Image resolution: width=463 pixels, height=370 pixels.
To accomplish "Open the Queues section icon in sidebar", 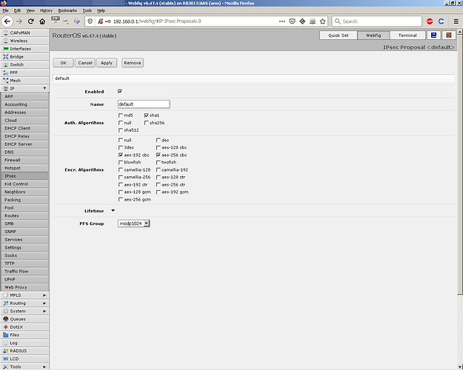I will click(x=6, y=319).
